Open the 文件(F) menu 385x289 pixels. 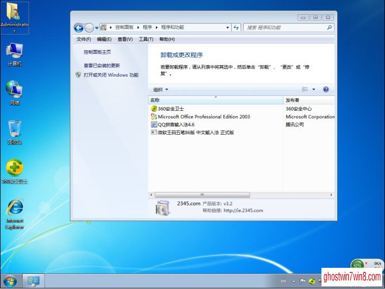(x=84, y=39)
